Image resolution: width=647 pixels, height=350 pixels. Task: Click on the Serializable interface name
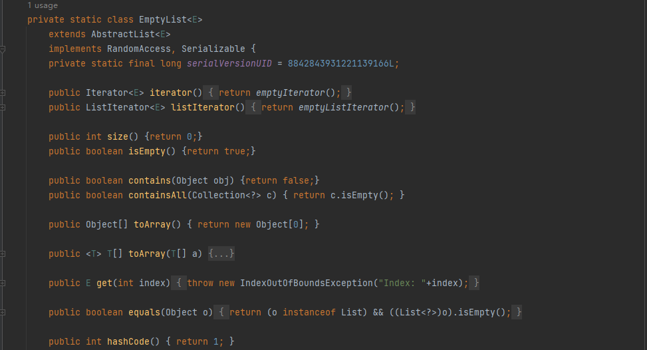(x=213, y=49)
